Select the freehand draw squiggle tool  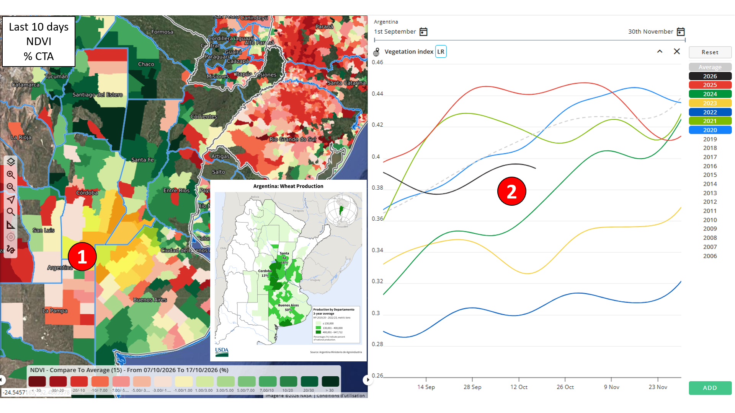click(11, 249)
